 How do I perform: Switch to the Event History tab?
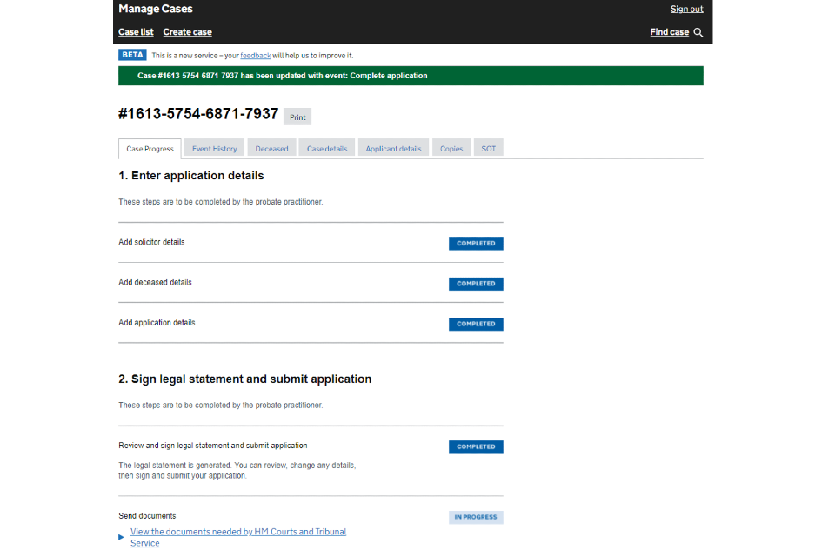click(214, 149)
